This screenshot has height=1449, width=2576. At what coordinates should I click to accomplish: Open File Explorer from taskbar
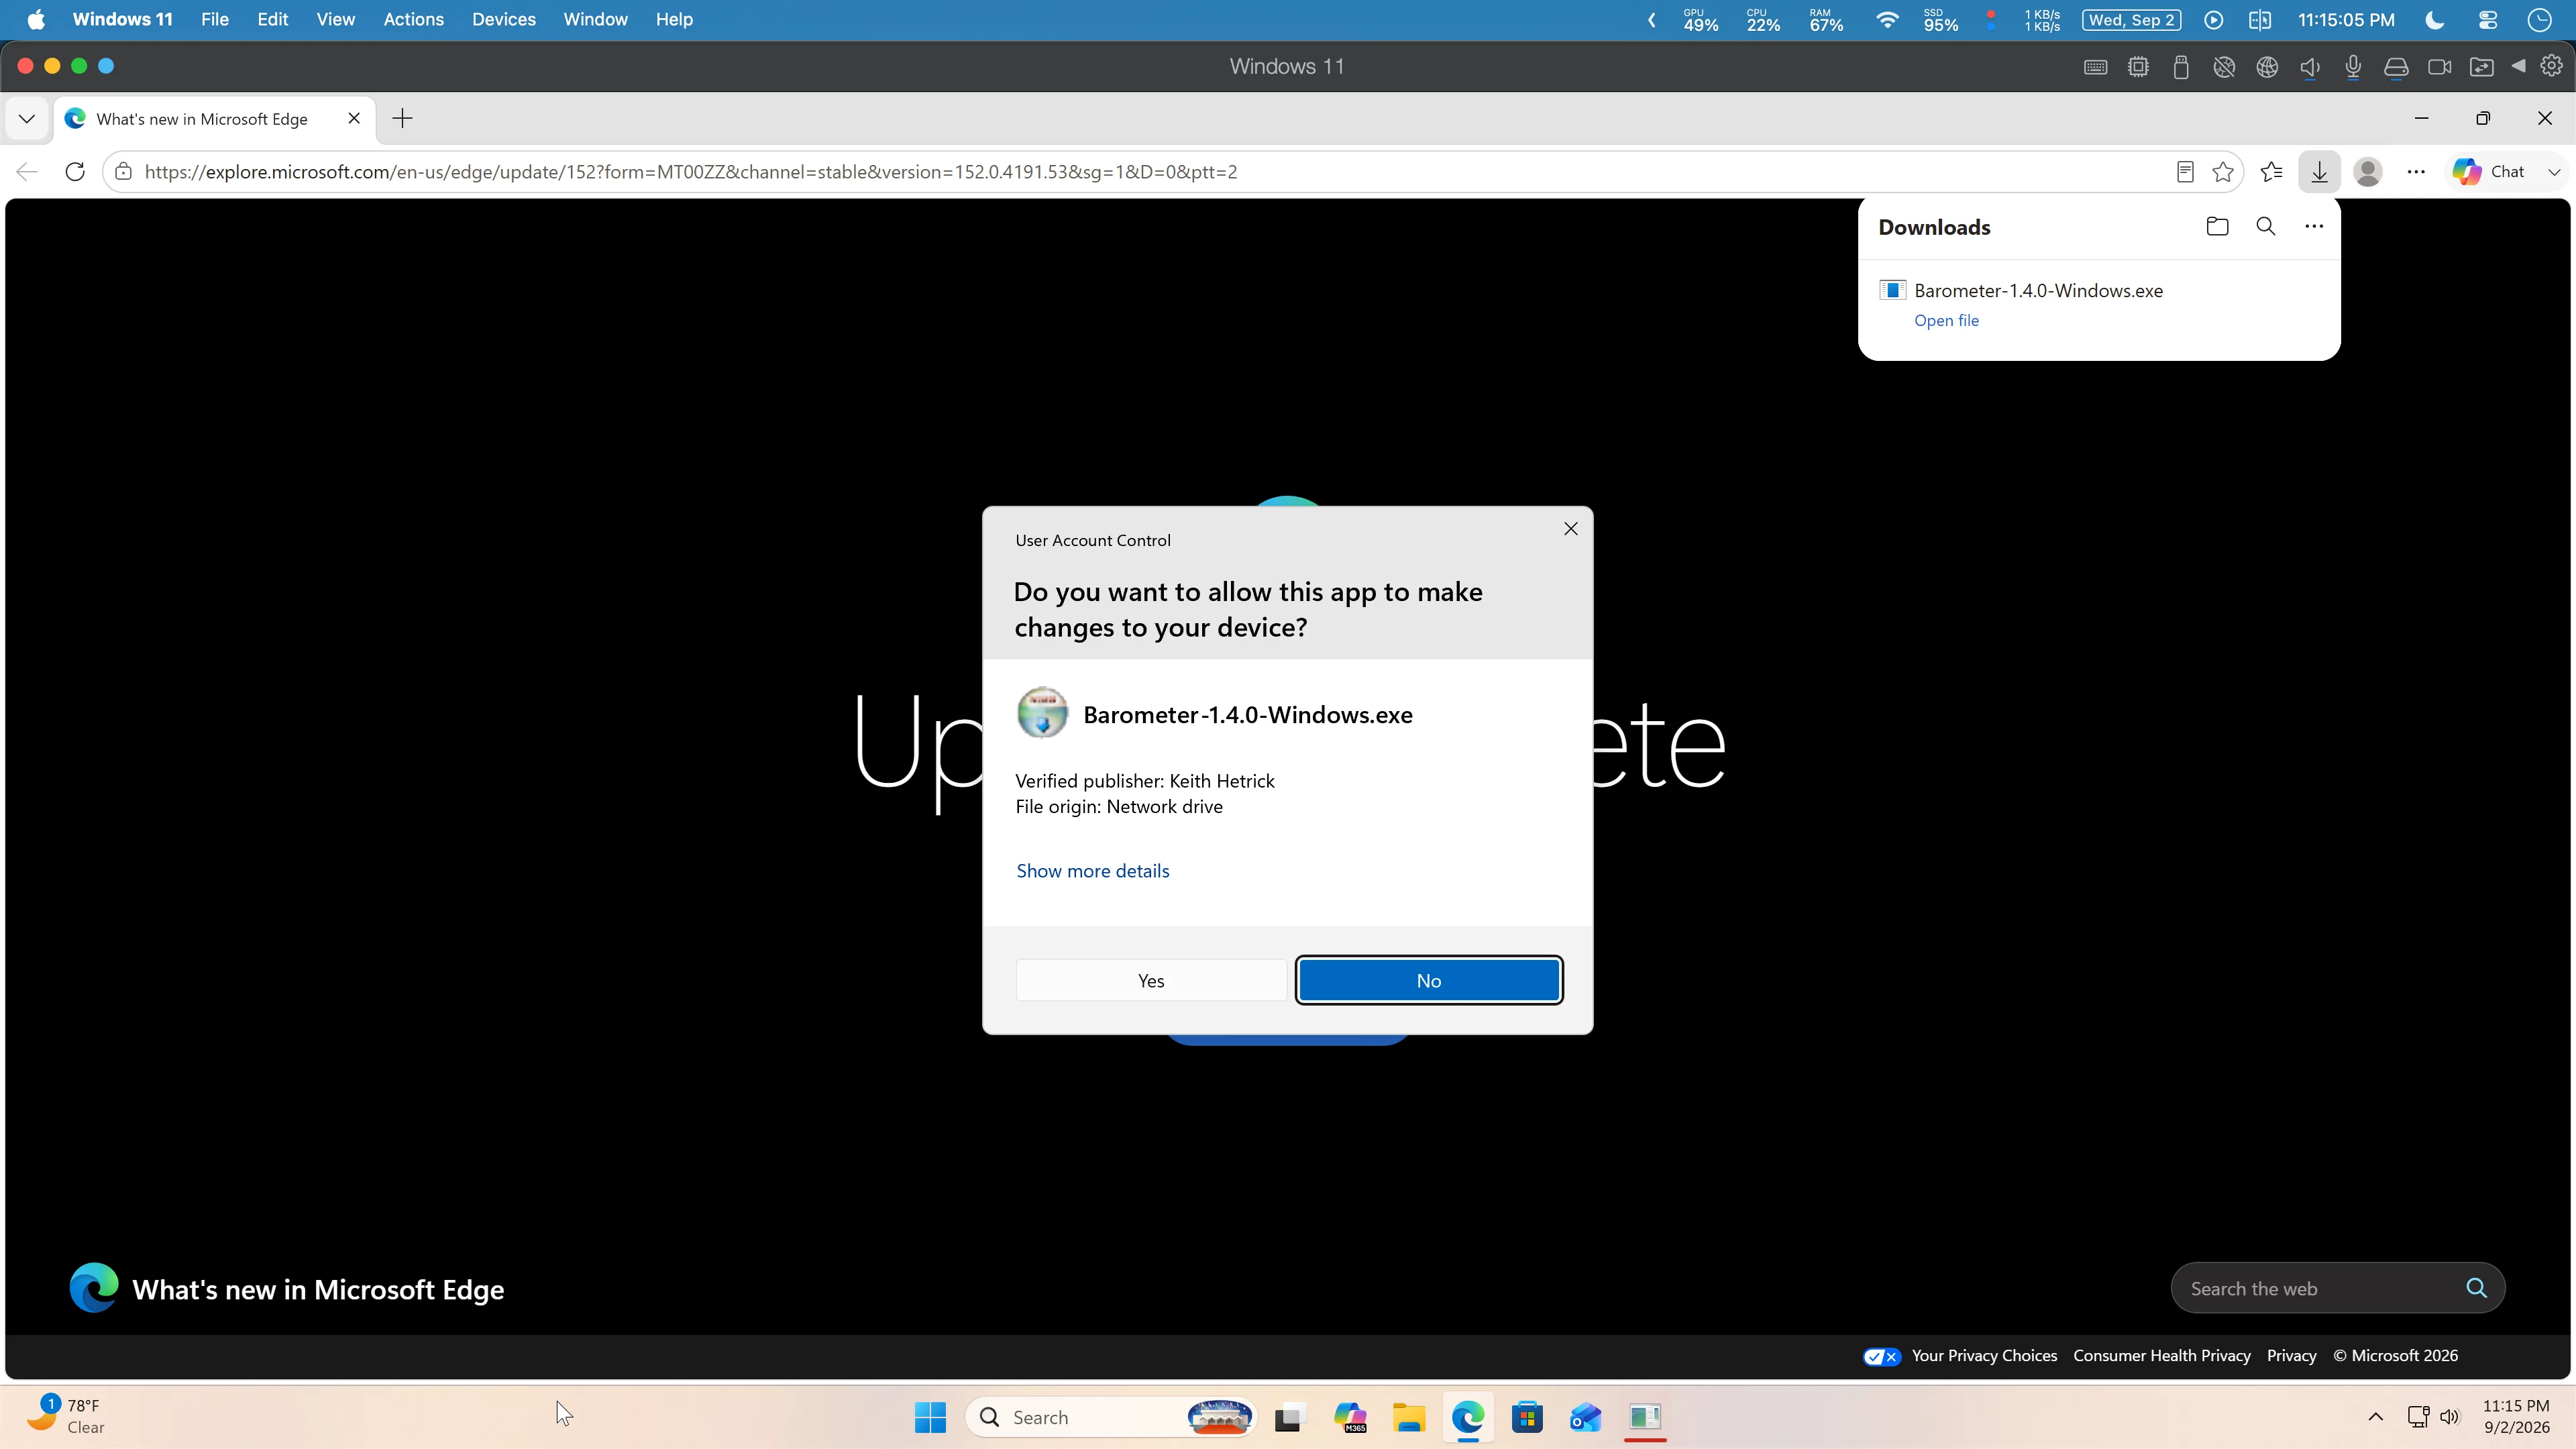click(1409, 1417)
